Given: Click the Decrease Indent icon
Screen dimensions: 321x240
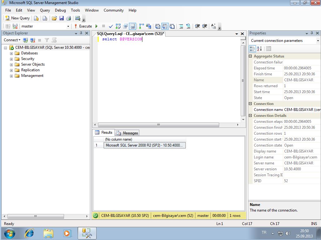Looking at the screenshot, I should click(197, 26).
